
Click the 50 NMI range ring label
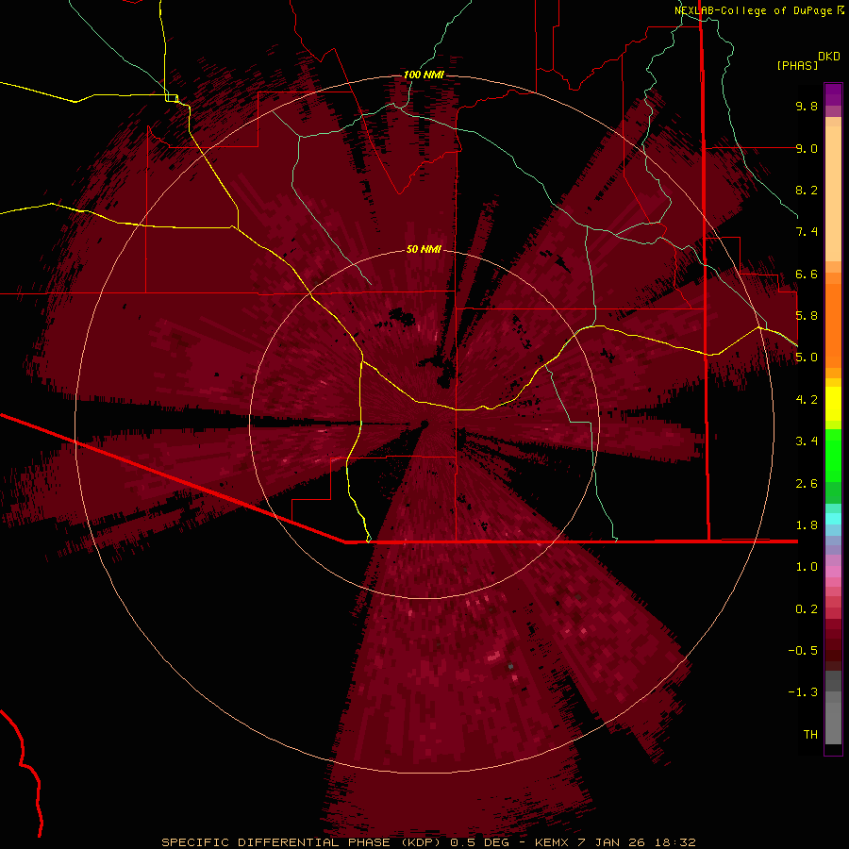click(424, 249)
